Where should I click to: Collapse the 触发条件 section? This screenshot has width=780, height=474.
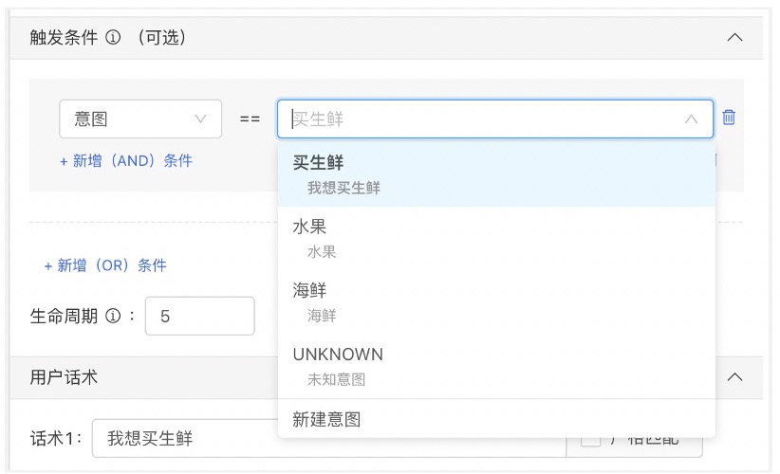click(734, 37)
